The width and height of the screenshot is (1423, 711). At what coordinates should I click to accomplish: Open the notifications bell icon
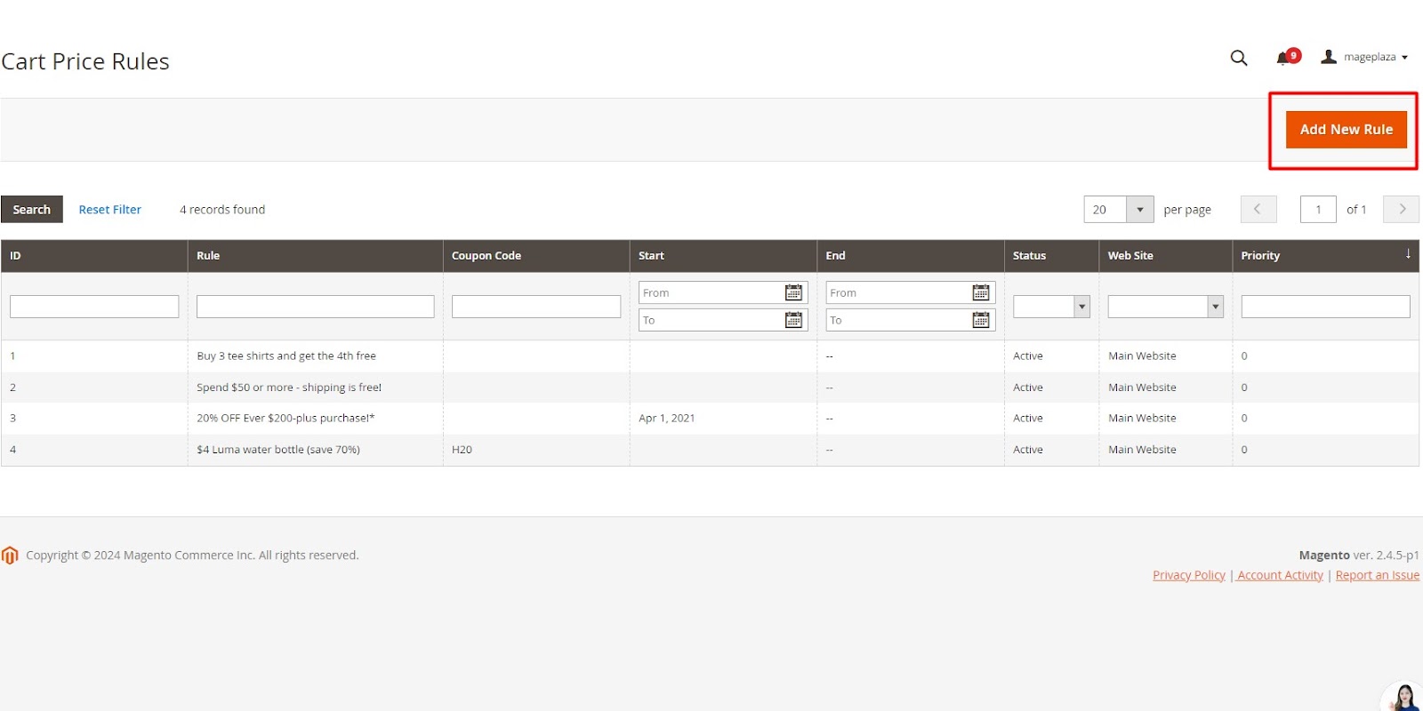pyautogui.click(x=1282, y=58)
